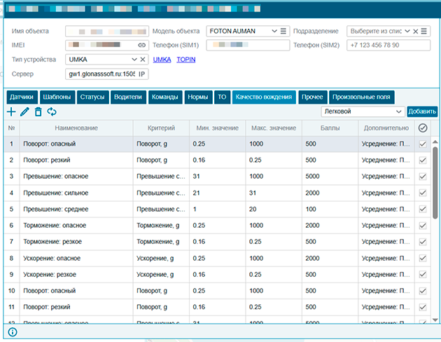Click the pencil edit icon
The image size is (441, 342).
[x=24, y=111]
